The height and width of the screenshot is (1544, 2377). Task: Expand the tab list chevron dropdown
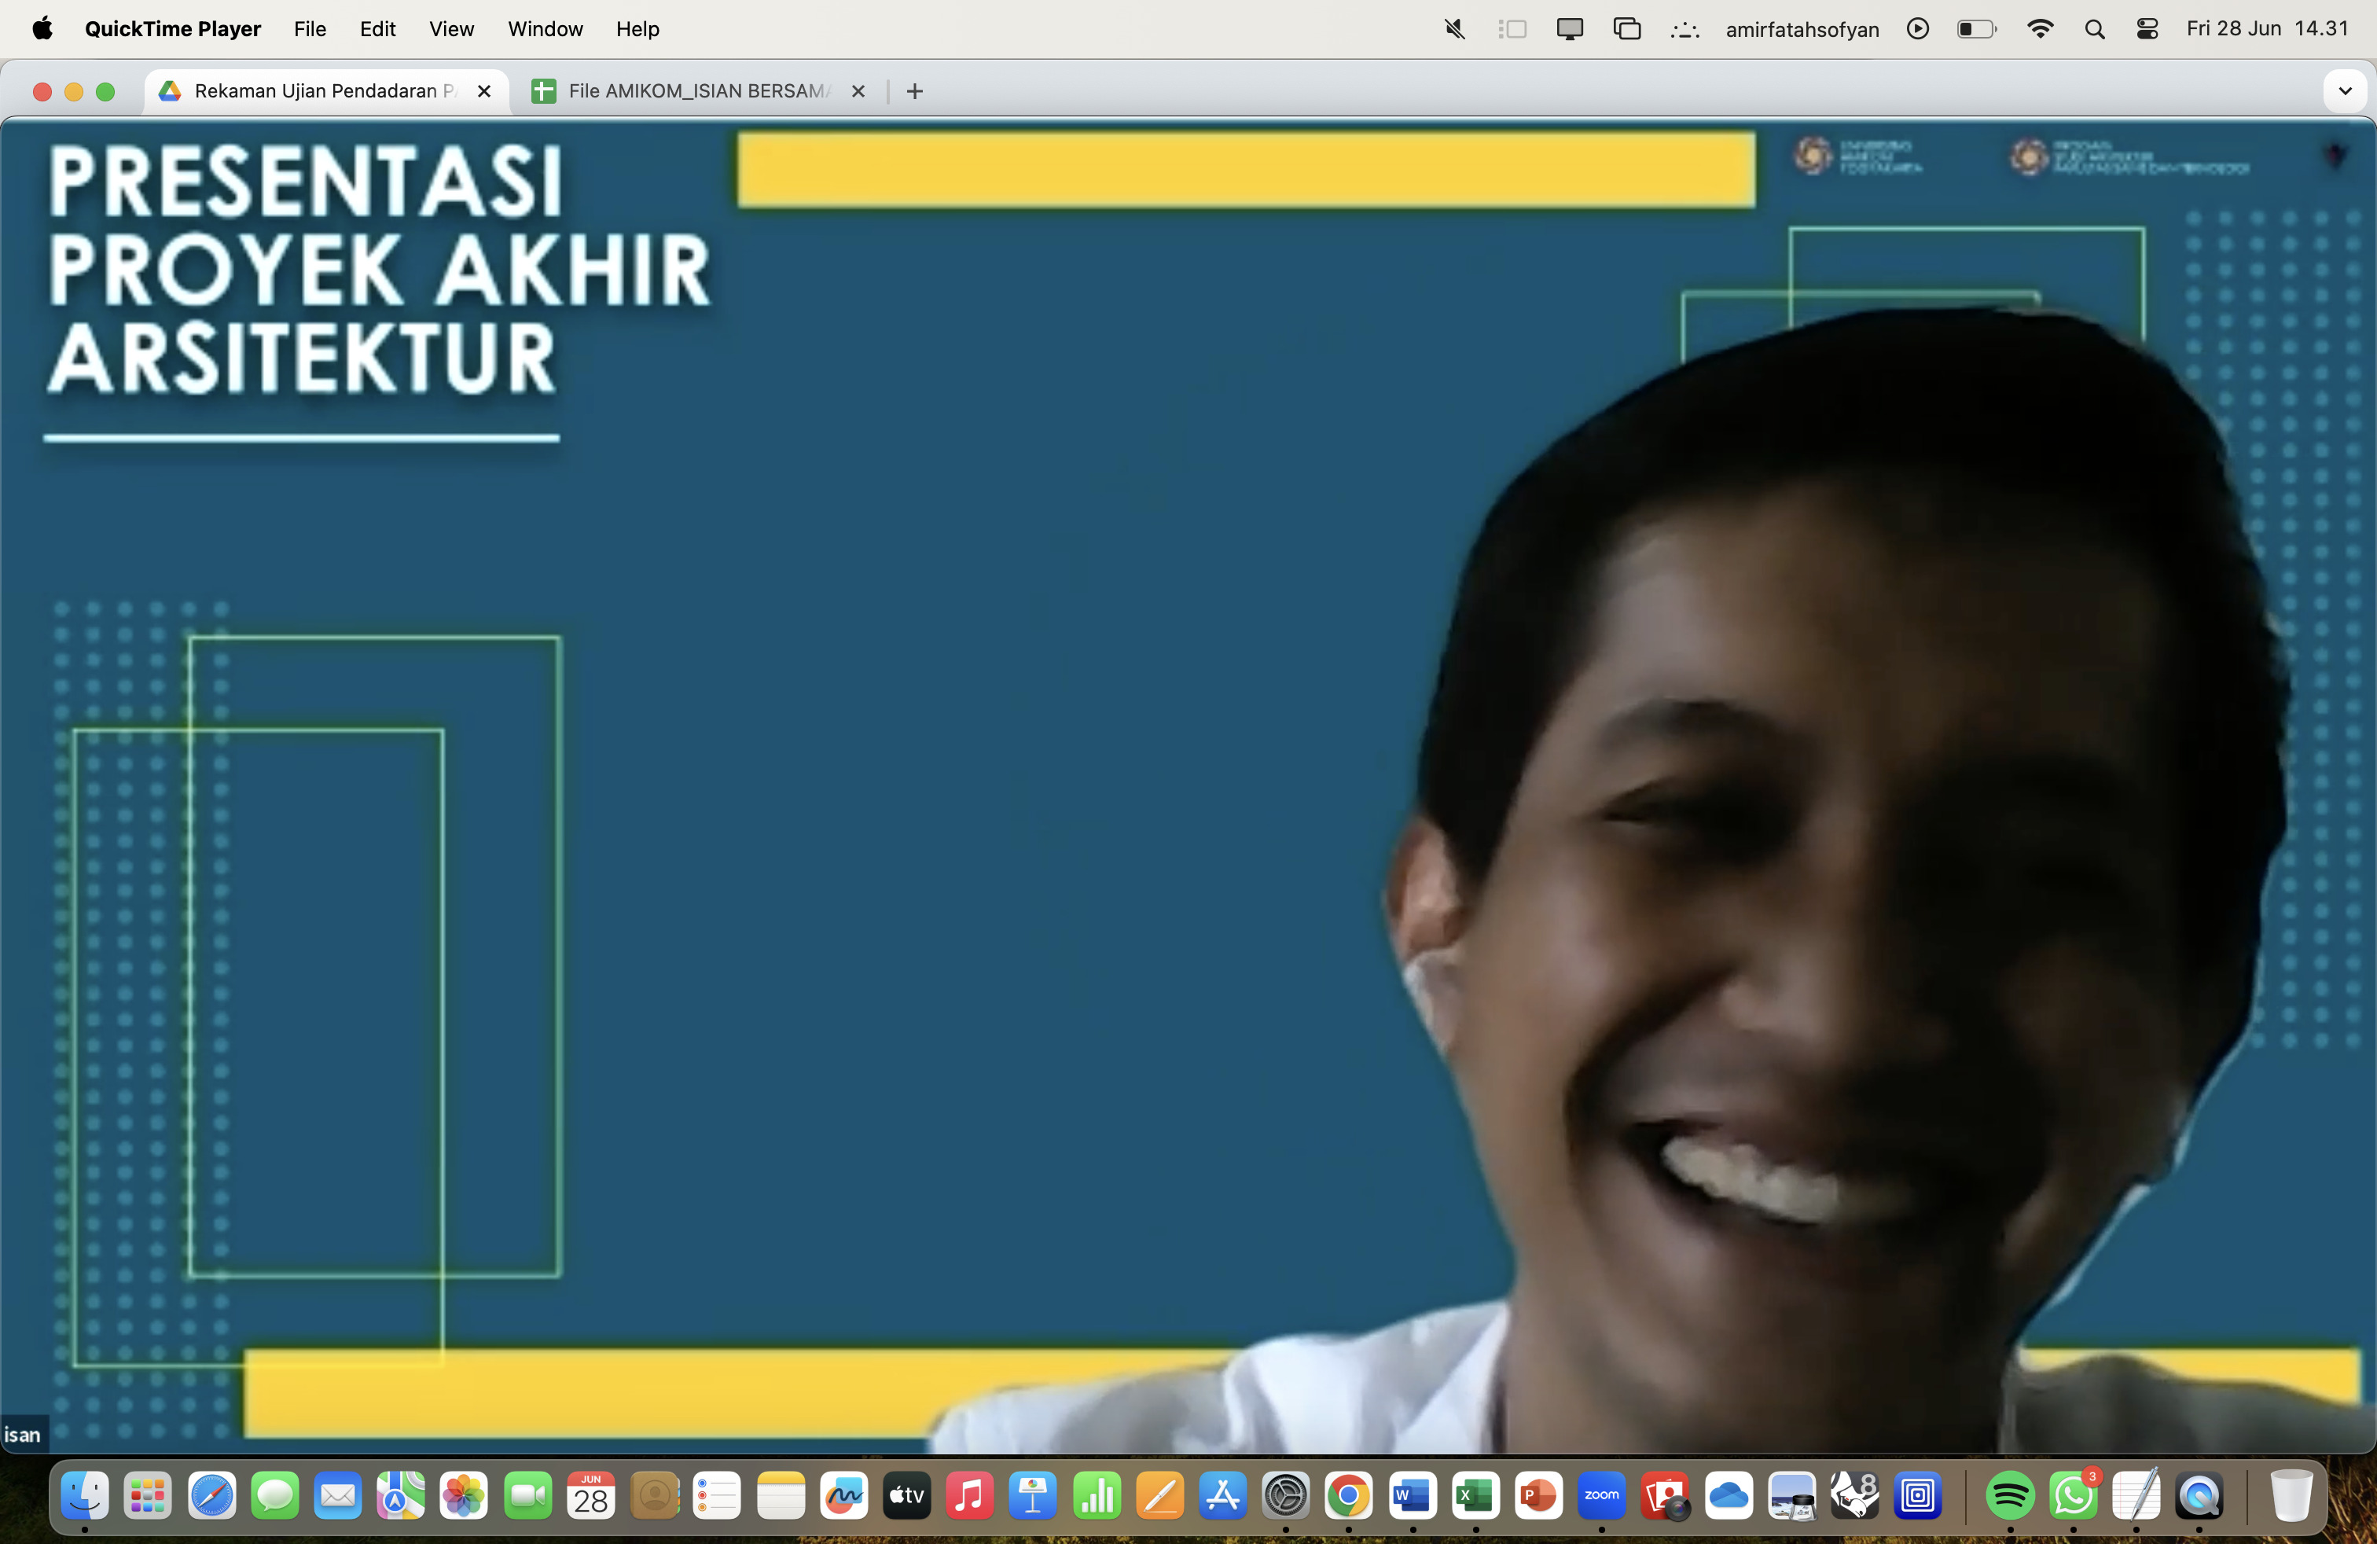click(x=2344, y=91)
